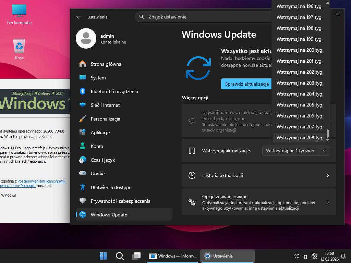The width and height of the screenshot is (351, 263).
Task: Open Ułatwienia dostępu settings
Action: [111, 187]
